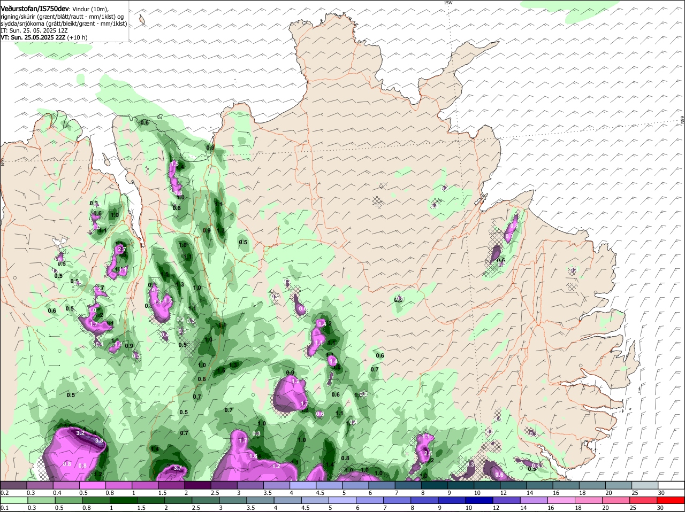685x512 pixels.
Task: Select bottom legend light blue swatch labeled 5
Action: pyautogui.click(x=342, y=500)
